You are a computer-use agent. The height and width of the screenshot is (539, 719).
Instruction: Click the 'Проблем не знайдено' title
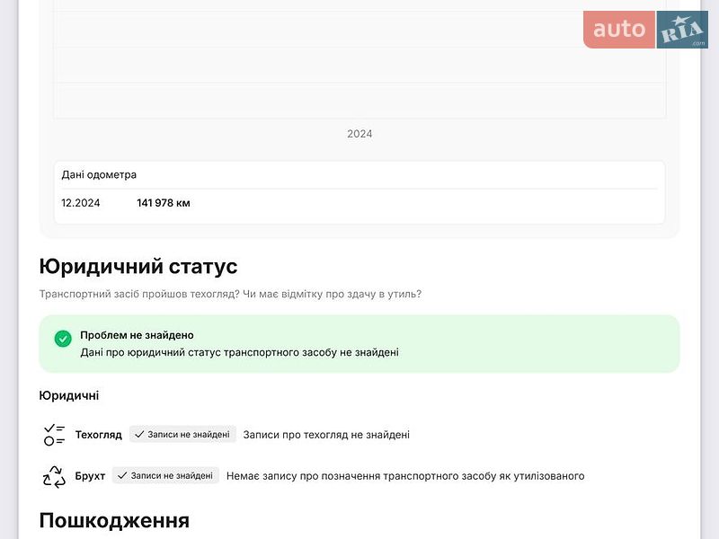click(137, 335)
